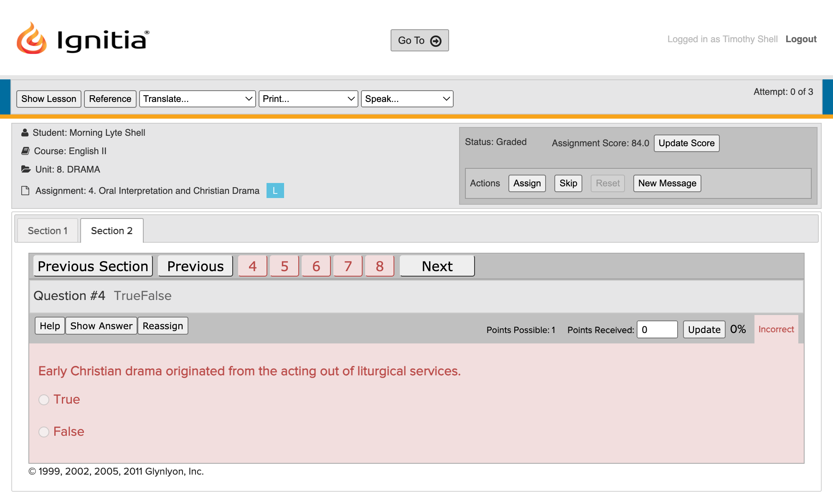The width and height of the screenshot is (833, 498).
Task: Switch to the Section 2 tab
Action: tap(112, 231)
